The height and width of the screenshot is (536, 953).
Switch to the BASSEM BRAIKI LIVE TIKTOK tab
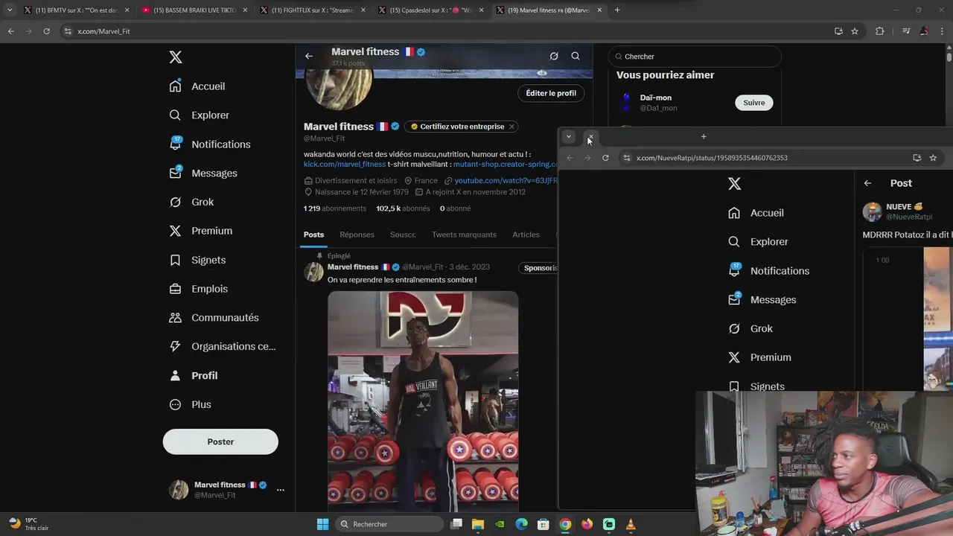click(x=194, y=10)
